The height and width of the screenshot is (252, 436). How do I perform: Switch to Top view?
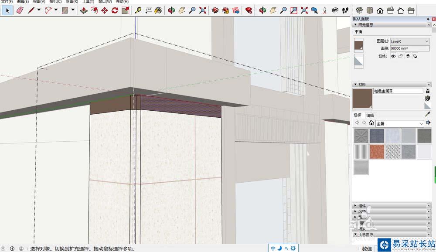point(370,10)
